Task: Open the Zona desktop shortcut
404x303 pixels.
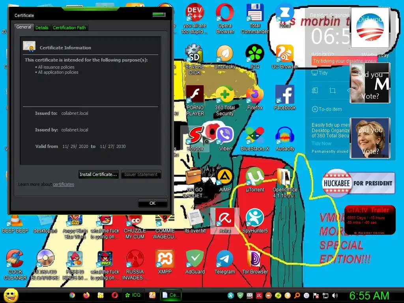Action: tap(284, 16)
